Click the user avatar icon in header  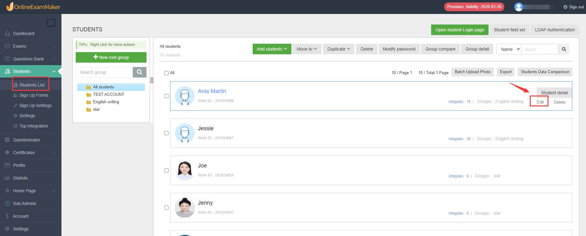coord(518,7)
